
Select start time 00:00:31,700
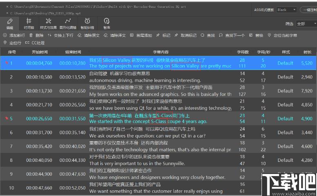(x=39, y=132)
